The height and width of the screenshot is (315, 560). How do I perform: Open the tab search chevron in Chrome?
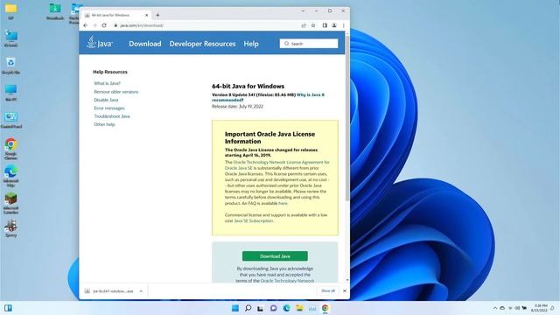[x=303, y=11]
